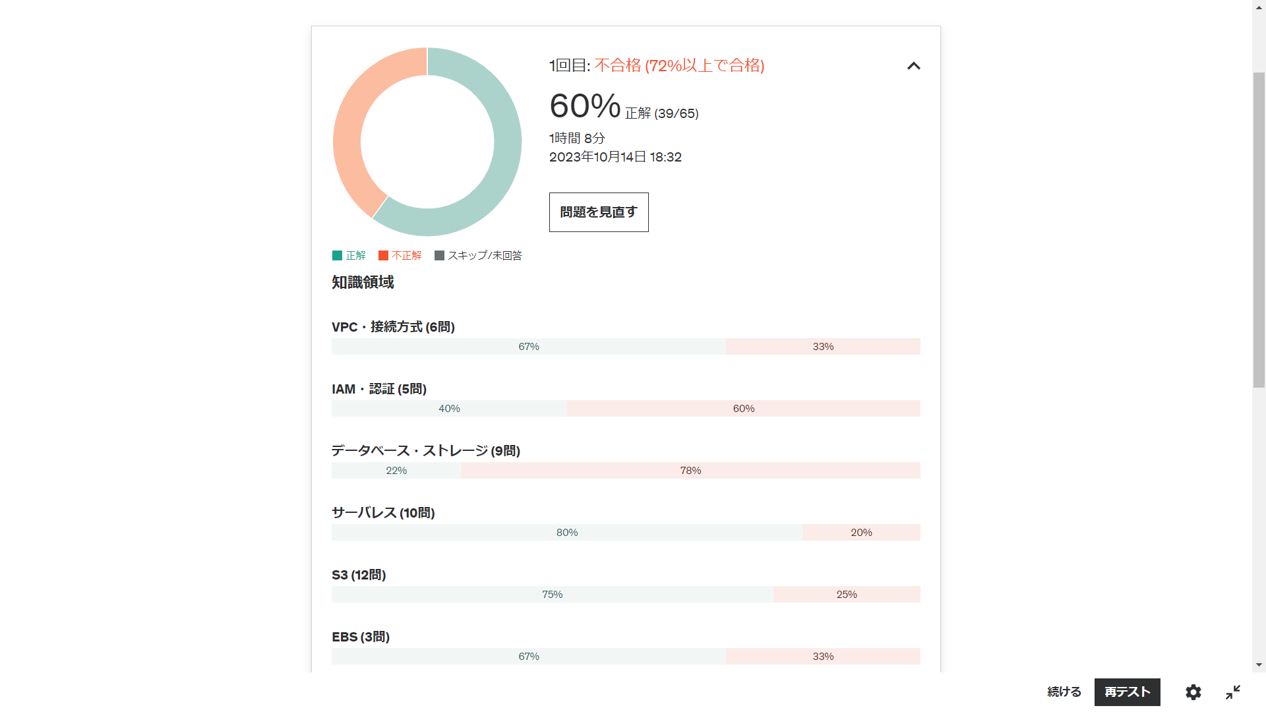The image size is (1266, 712).
Task: Start a retake via the 再テスト button
Action: 1127,692
